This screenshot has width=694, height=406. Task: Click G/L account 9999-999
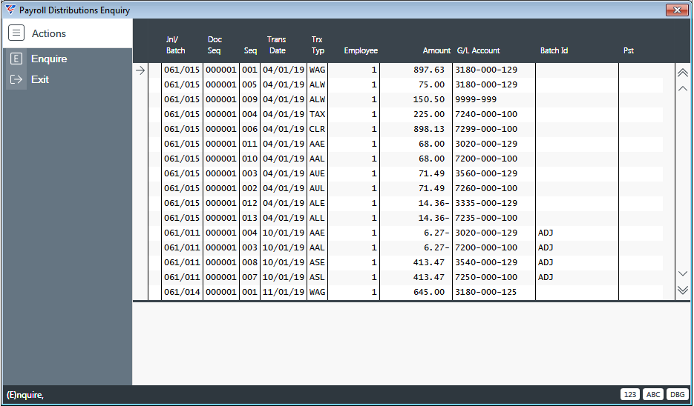point(476,99)
